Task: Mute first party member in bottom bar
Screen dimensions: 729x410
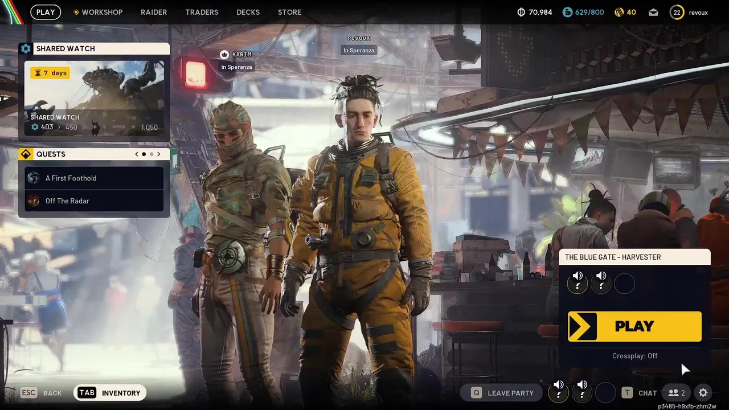Action: (x=559, y=392)
